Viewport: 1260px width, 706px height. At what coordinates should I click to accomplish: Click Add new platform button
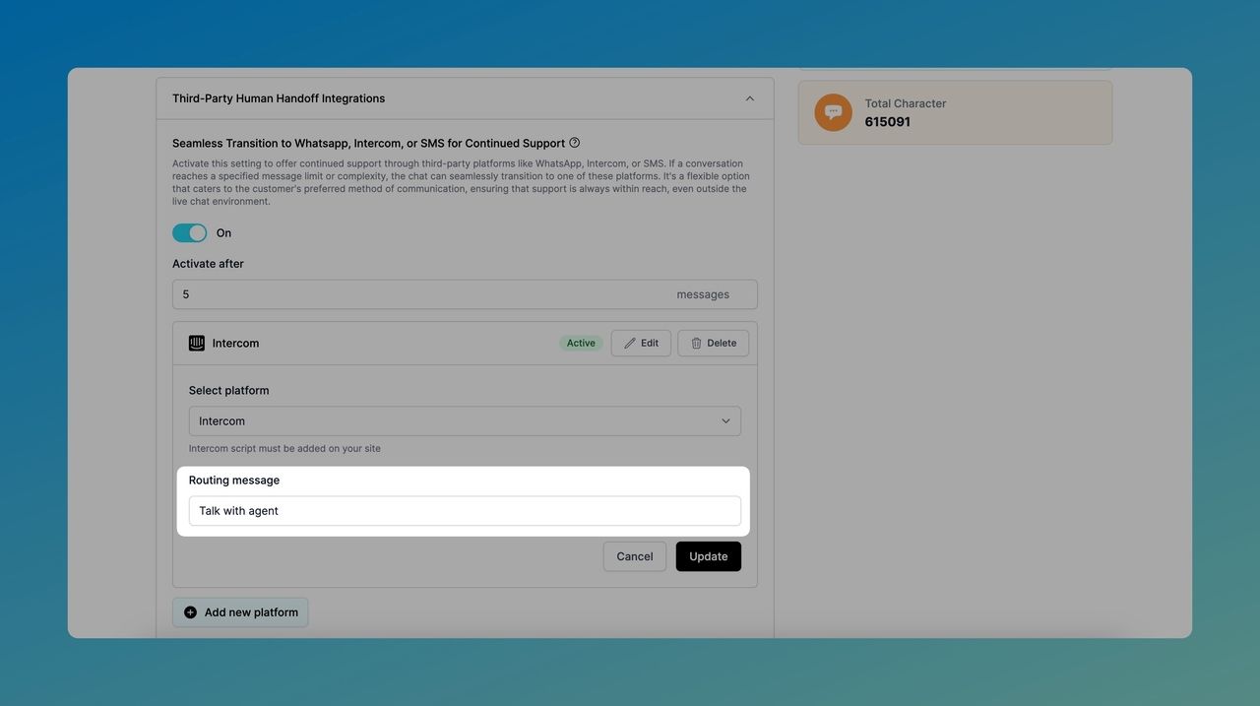tap(240, 612)
